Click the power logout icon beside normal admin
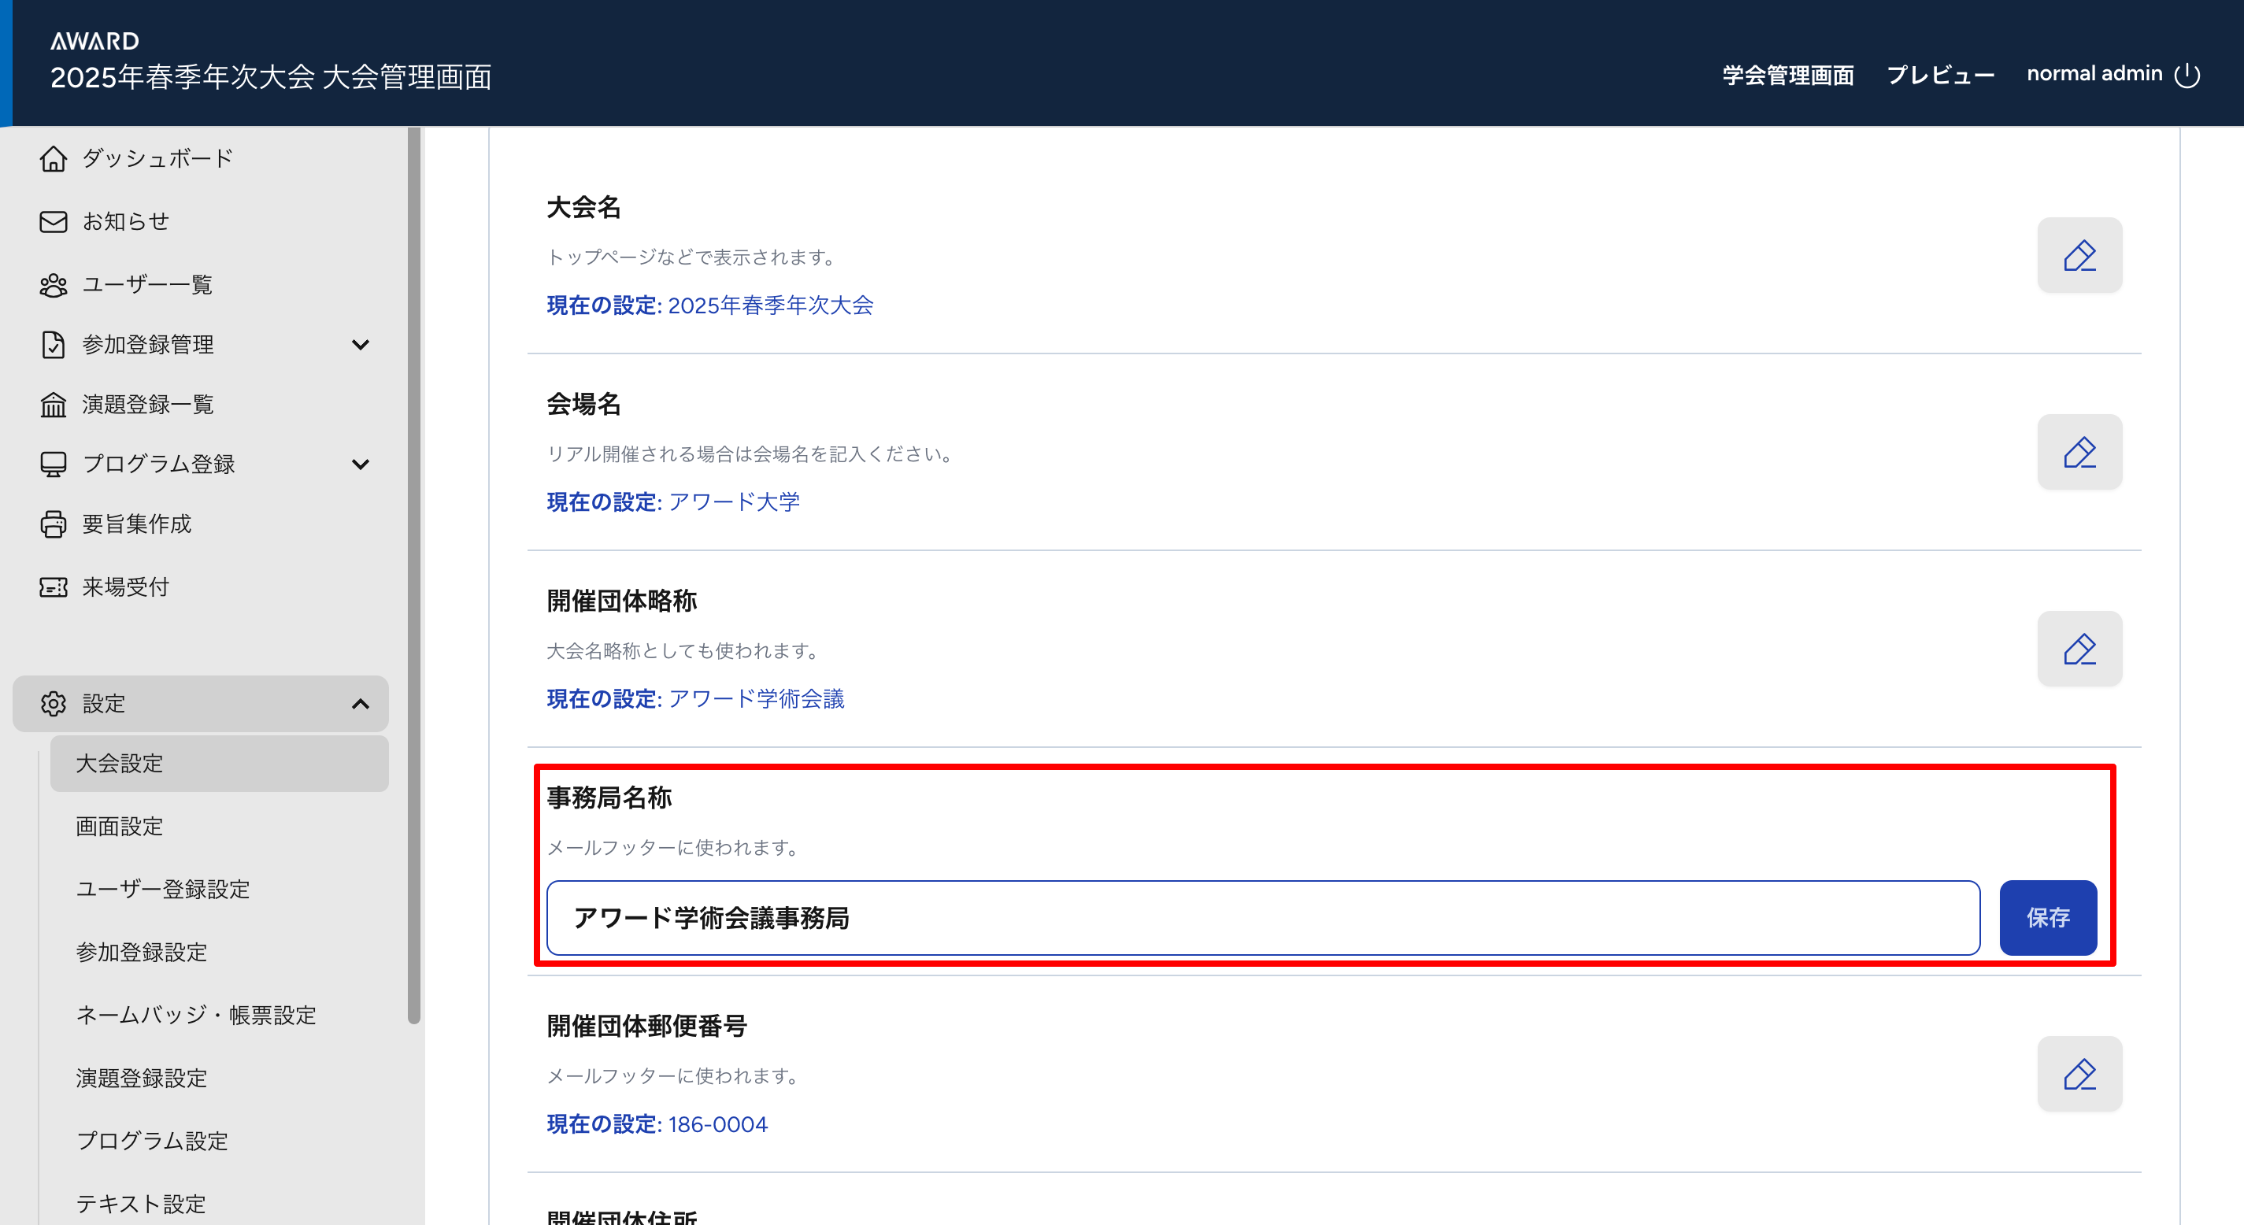This screenshot has width=2244, height=1225. point(2187,75)
